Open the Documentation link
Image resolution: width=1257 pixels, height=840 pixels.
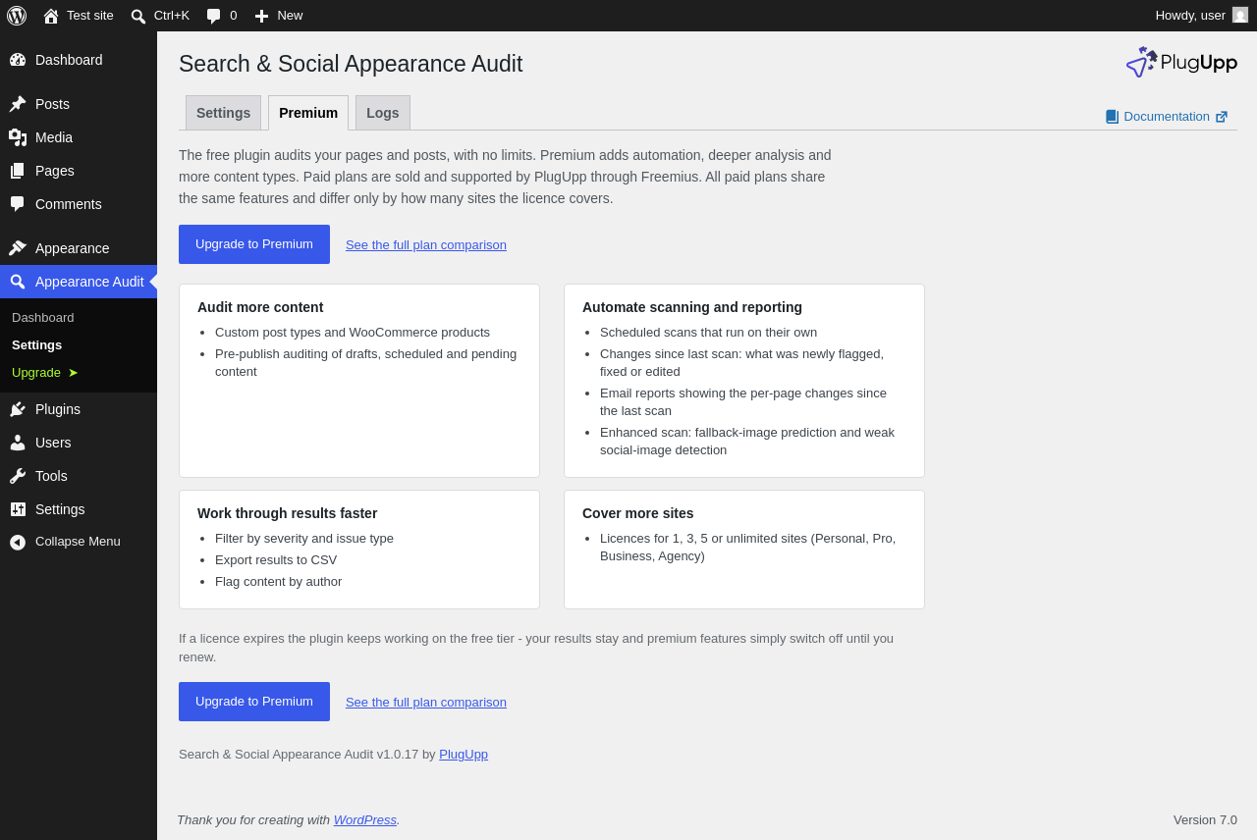1167,117
